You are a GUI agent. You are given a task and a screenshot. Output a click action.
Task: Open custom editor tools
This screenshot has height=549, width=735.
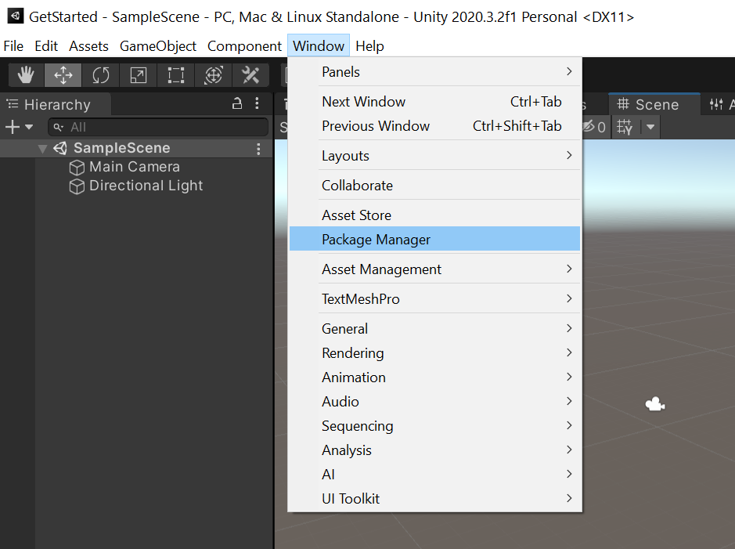click(250, 75)
